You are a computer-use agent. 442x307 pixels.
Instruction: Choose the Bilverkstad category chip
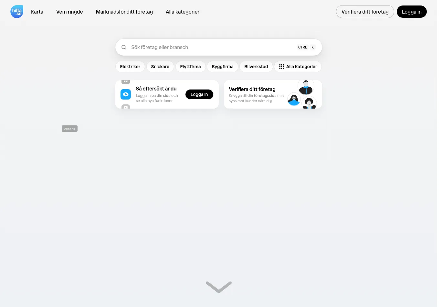256,67
